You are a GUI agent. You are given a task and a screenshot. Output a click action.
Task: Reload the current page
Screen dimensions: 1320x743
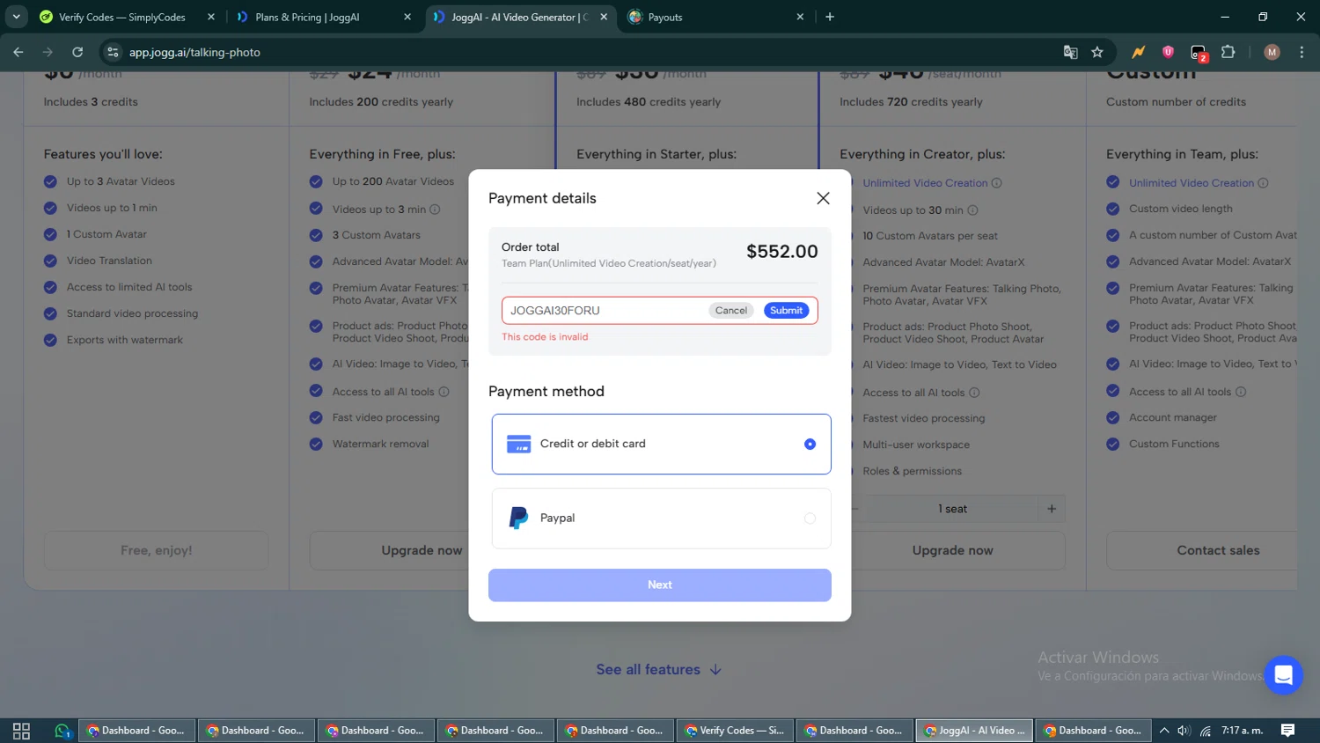tap(77, 52)
